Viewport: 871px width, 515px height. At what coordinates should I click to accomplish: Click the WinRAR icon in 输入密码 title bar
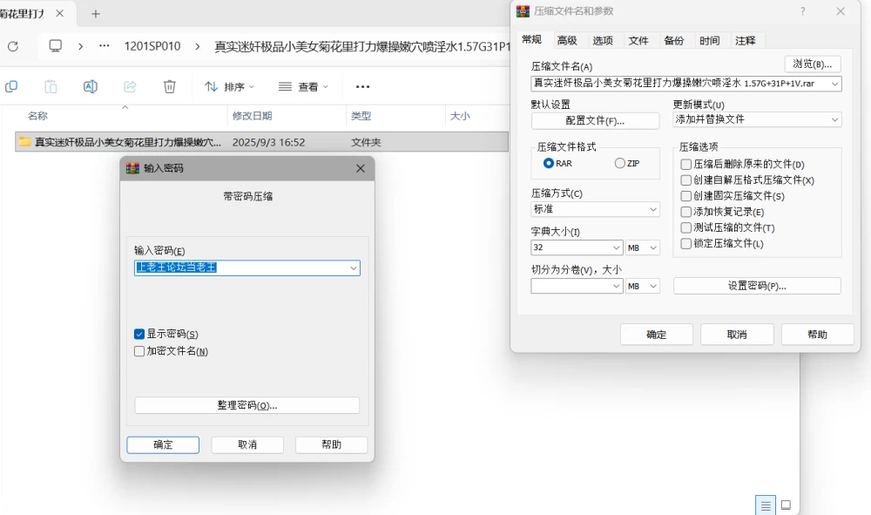pyautogui.click(x=132, y=168)
